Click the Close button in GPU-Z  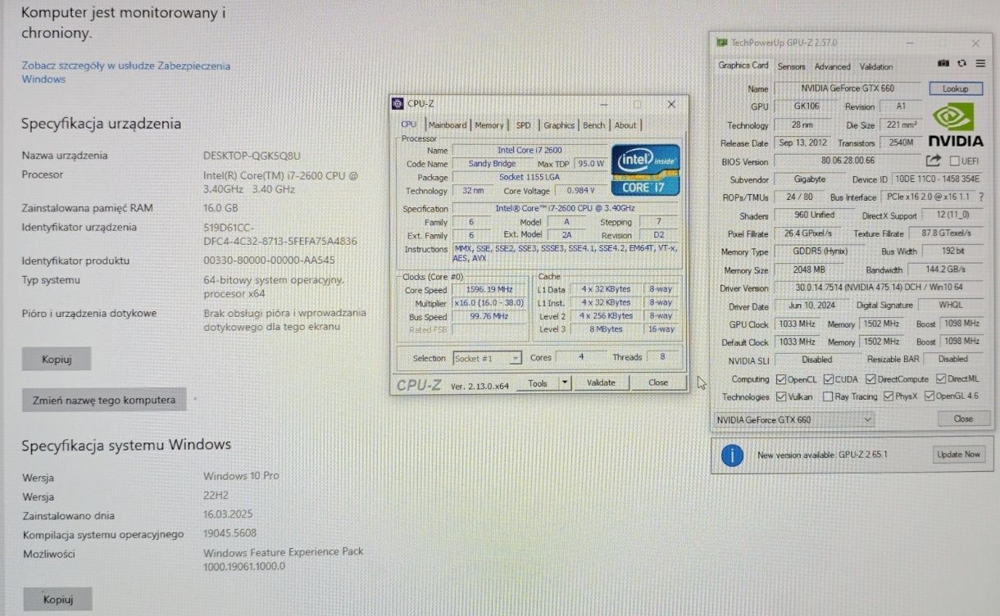point(963,419)
